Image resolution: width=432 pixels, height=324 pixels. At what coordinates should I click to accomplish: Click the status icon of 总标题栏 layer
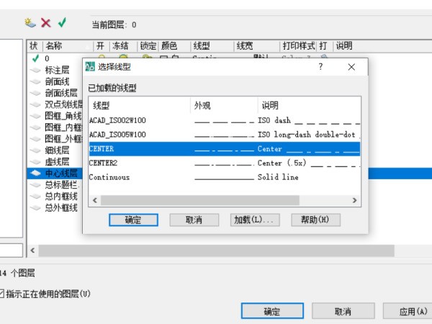[35, 184]
